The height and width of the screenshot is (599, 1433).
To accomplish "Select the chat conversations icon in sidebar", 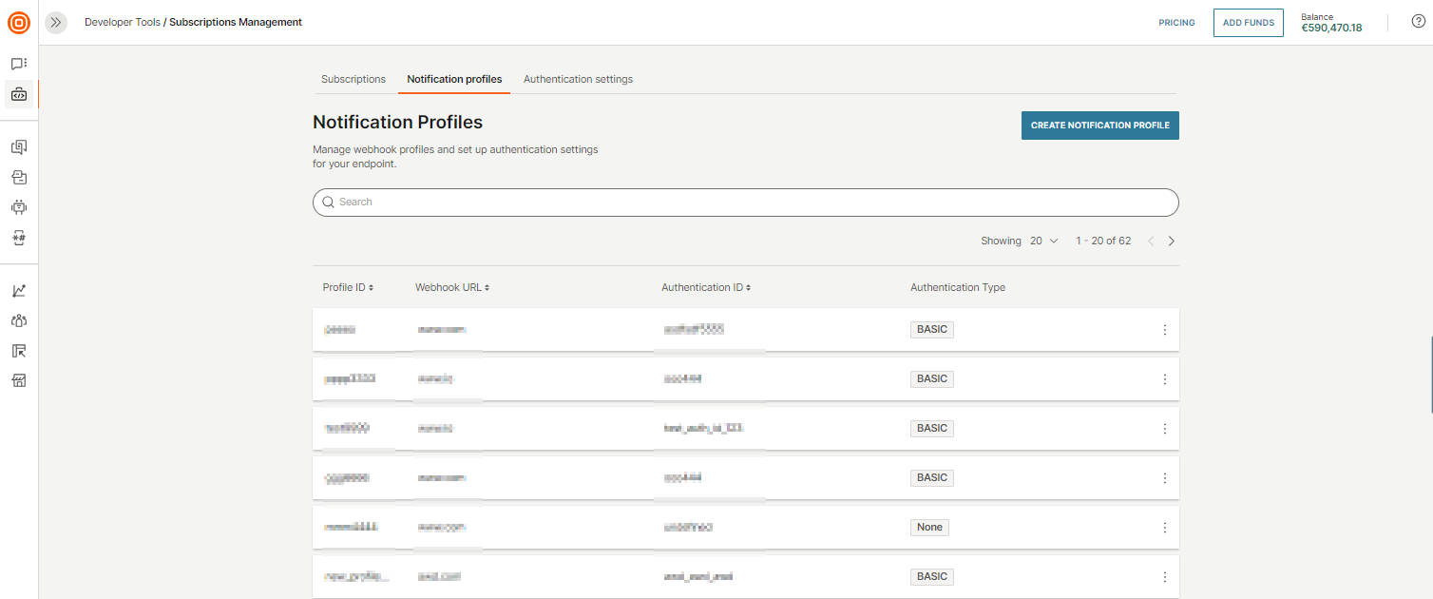I will [18, 62].
